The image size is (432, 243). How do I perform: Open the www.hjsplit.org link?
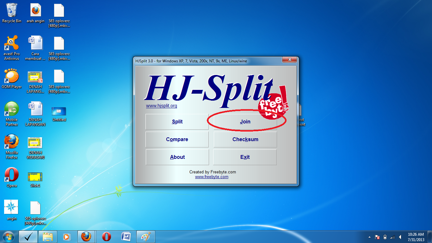point(162,106)
